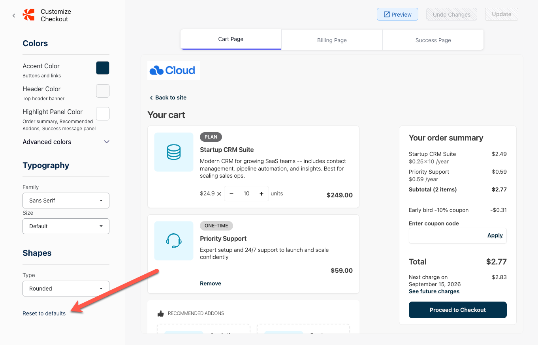Click the Startup CRM Suite database icon
This screenshot has width=538, height=345.
[x=174, y=152]
